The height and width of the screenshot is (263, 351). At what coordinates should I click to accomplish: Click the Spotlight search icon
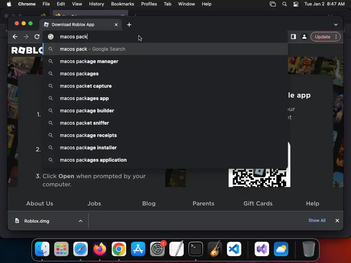[284, 4]
